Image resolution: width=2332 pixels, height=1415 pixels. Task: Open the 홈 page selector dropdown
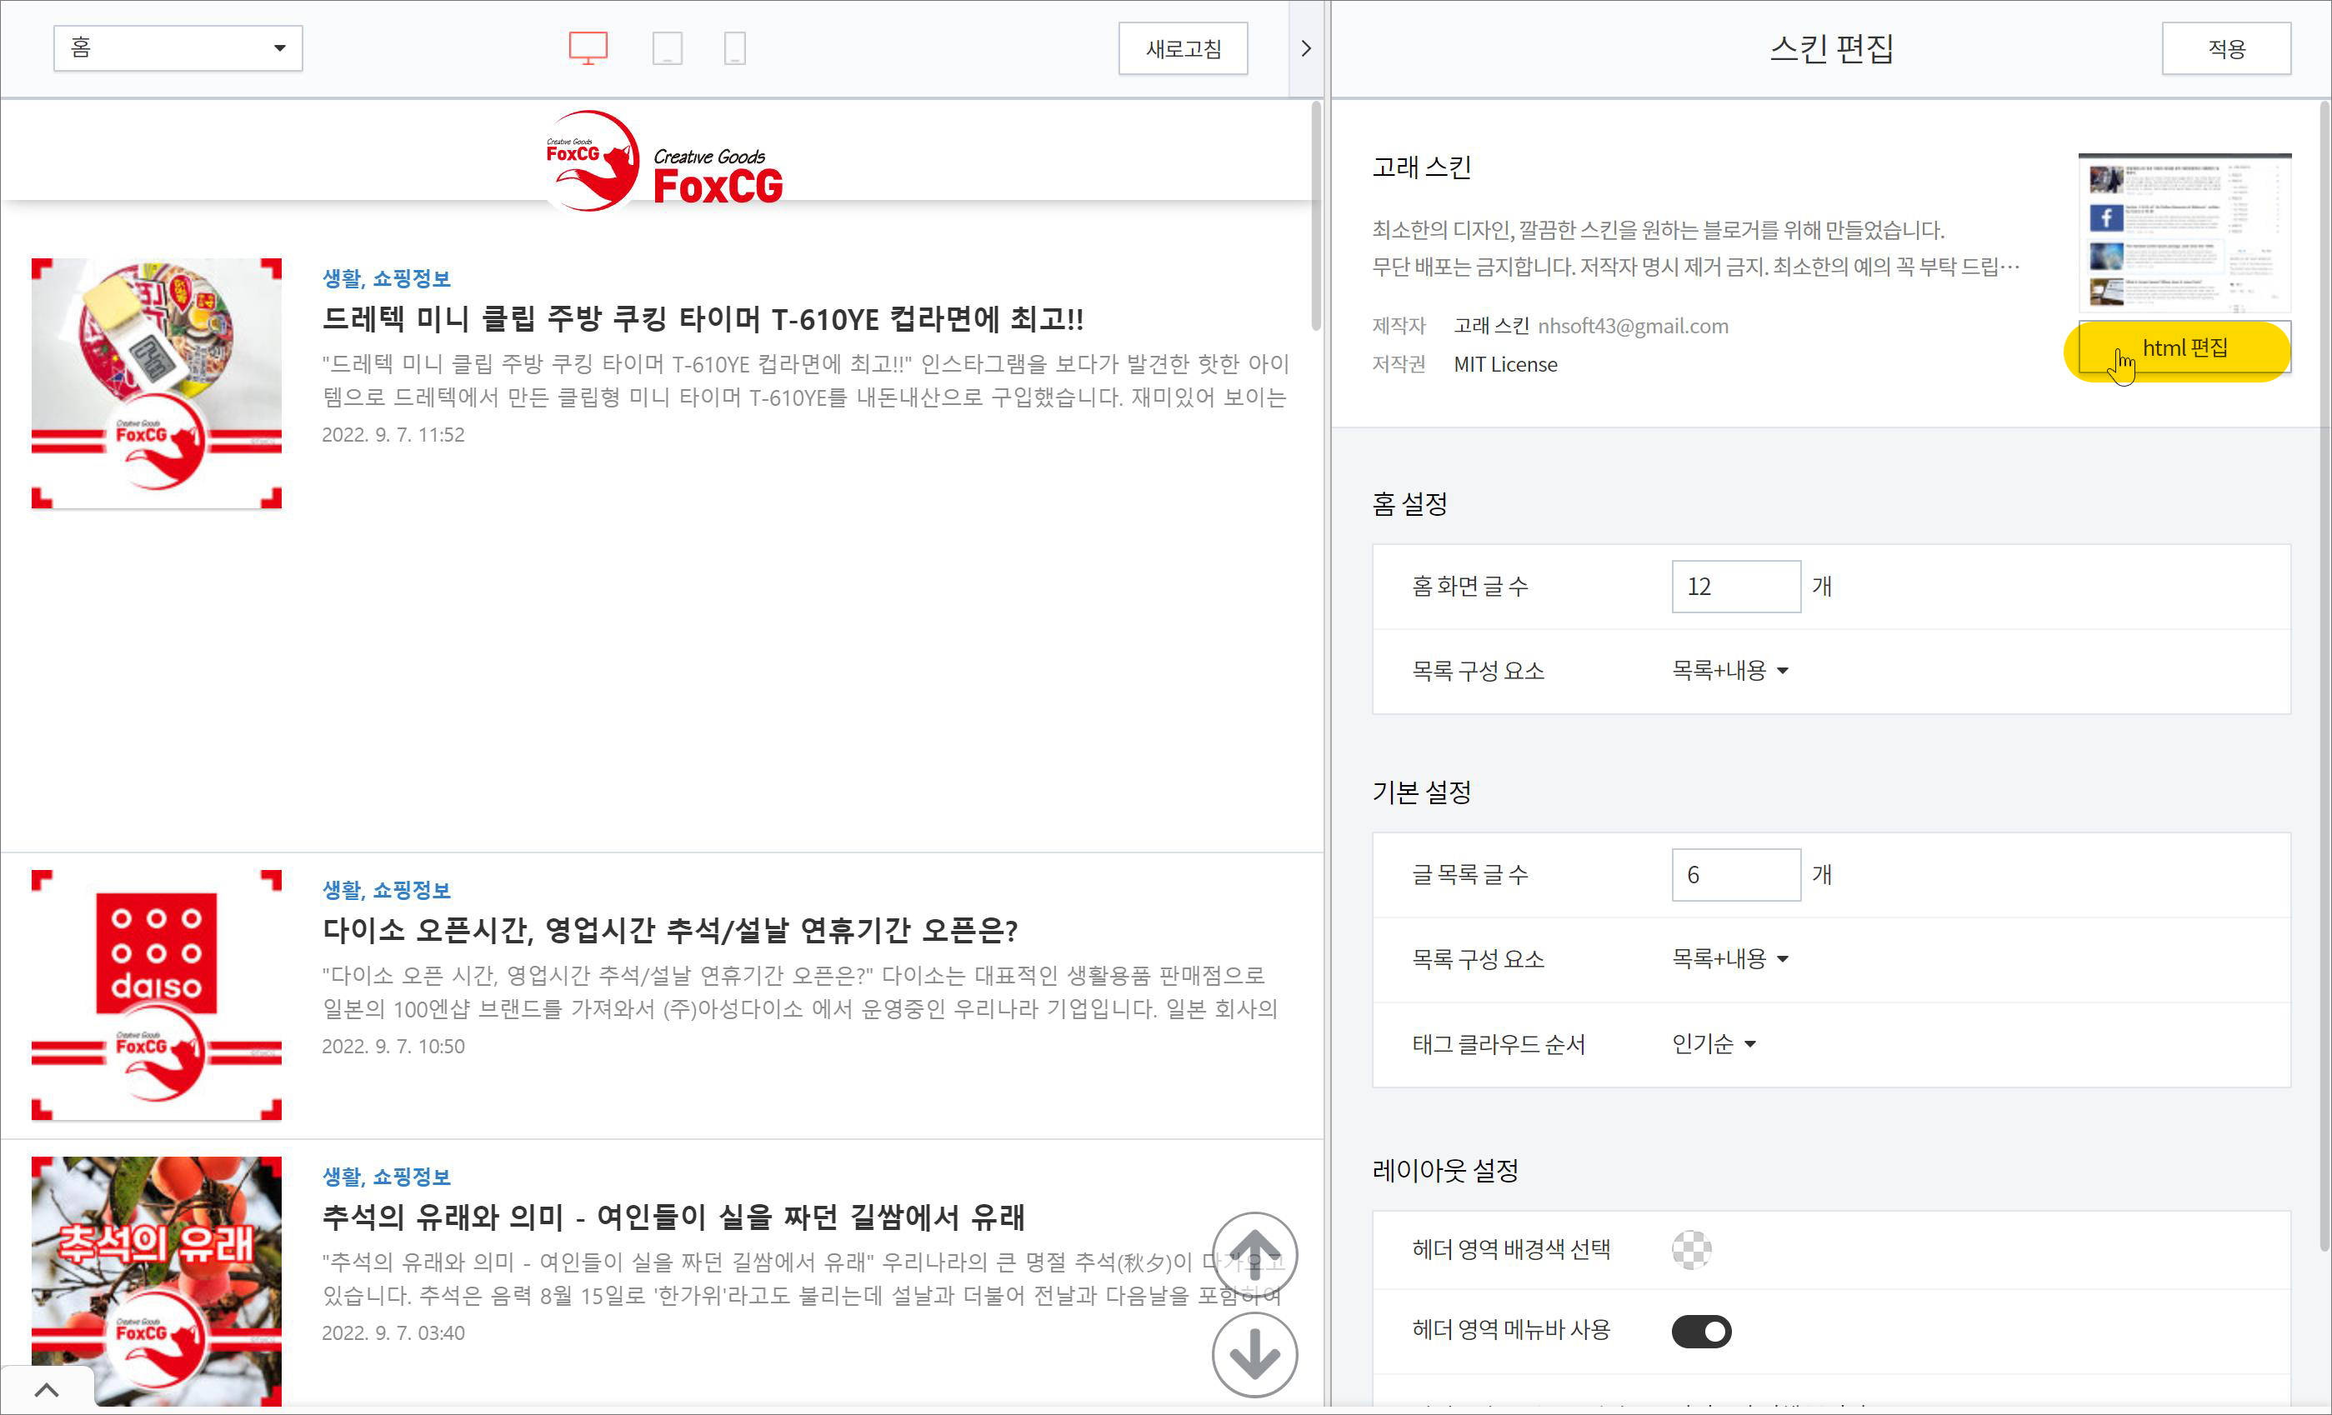tap(178, 48)
